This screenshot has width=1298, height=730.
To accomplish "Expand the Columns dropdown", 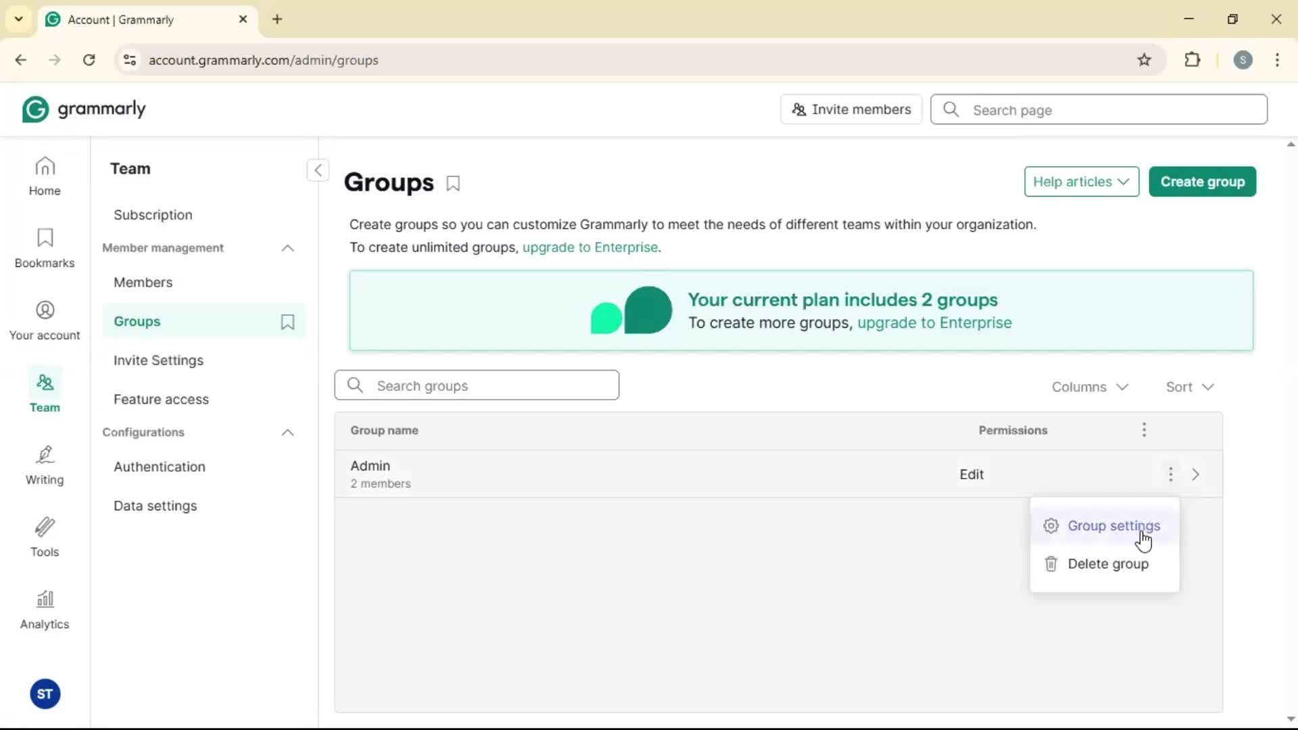I will coord(1090,387).
